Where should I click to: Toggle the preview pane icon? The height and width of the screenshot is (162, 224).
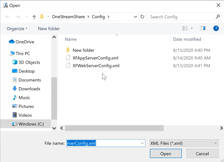pos(203,28)
